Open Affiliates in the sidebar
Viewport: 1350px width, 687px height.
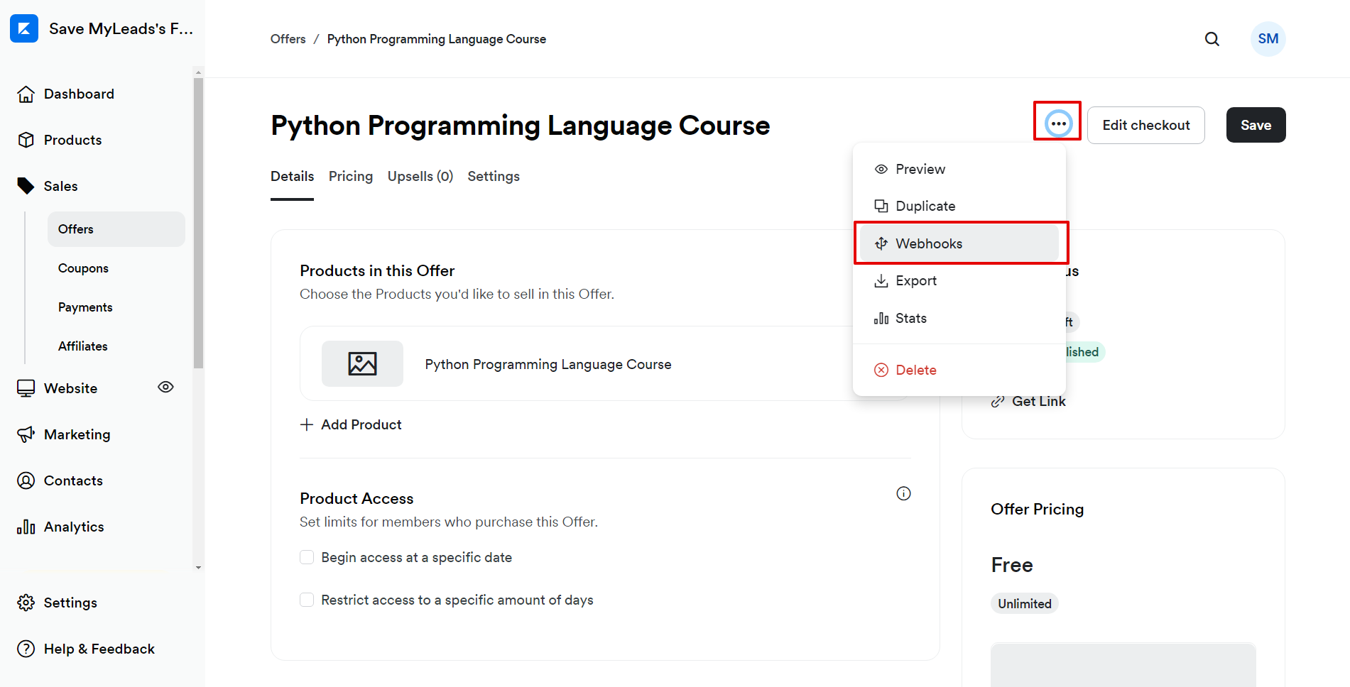pyautogui.click(x=83, y=346)
